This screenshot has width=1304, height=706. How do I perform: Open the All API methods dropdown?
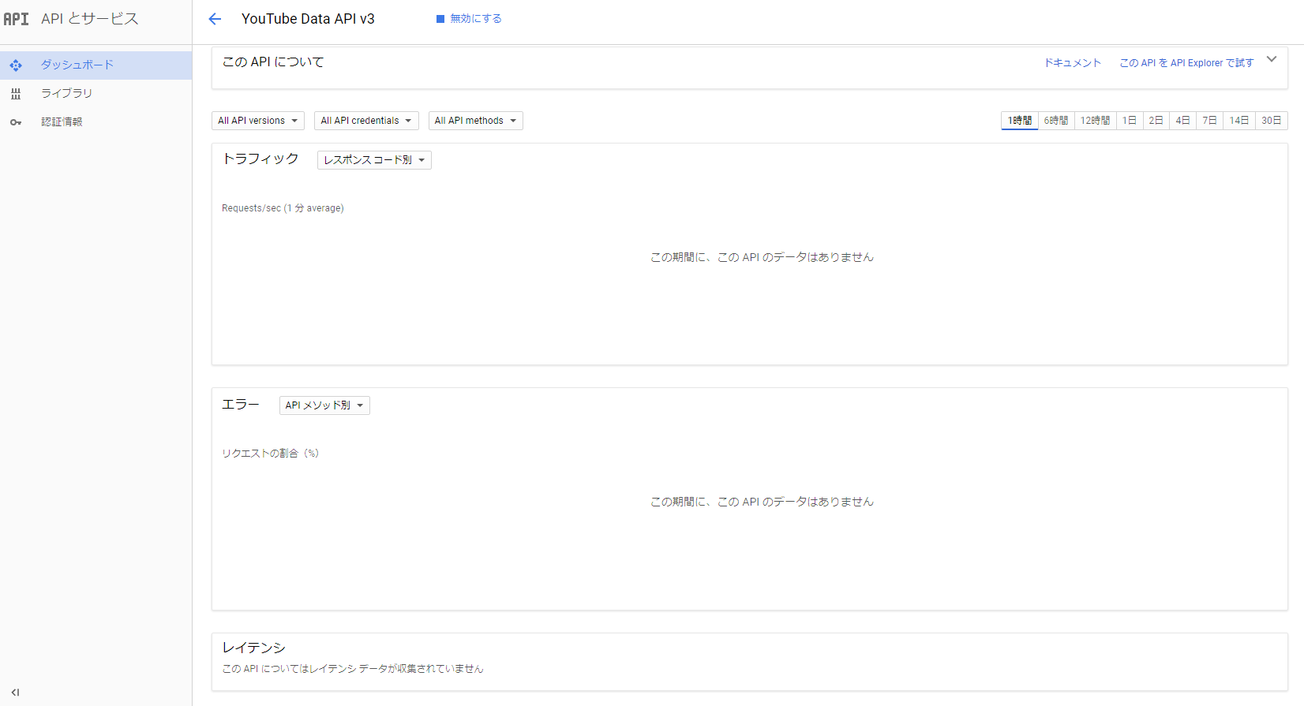pyautogui.click(x=476, y=121)
